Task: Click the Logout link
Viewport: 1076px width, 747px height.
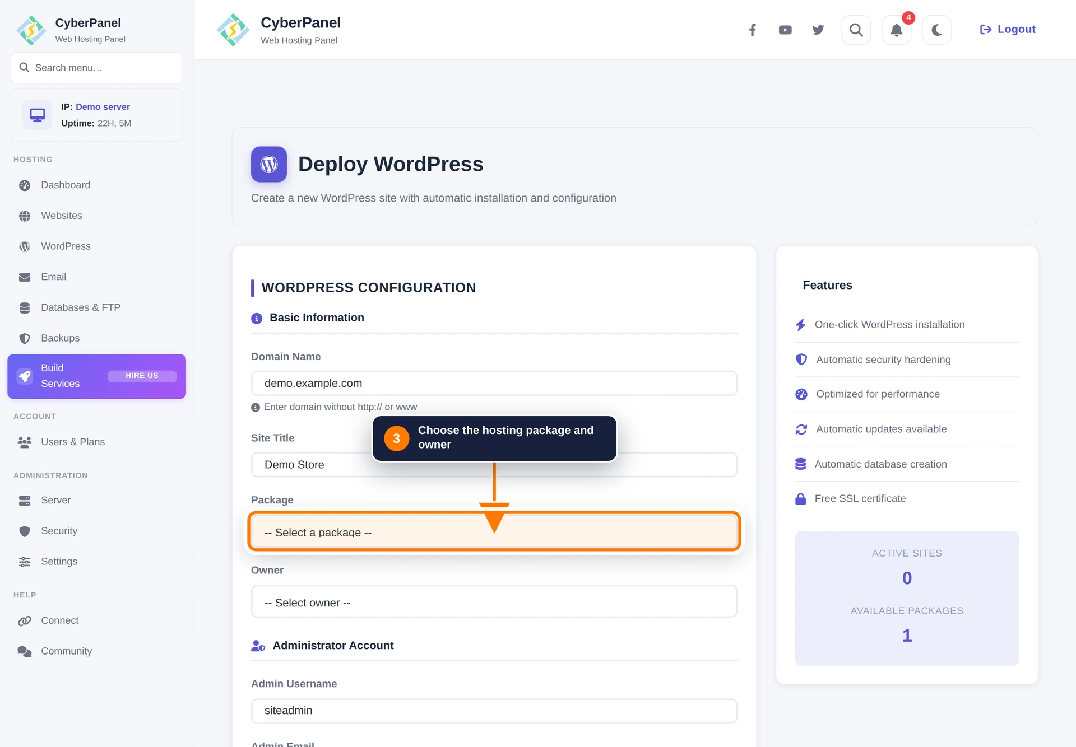Action: click(x=1007, y=29)
